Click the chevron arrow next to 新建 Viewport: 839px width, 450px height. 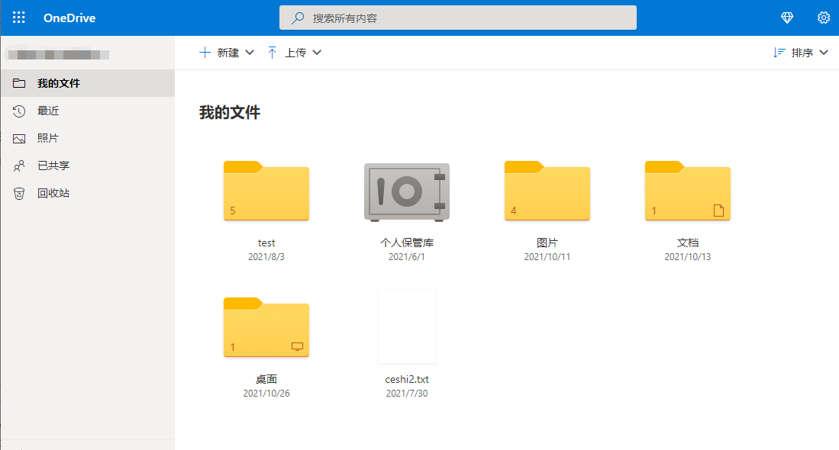pos(250,53)
